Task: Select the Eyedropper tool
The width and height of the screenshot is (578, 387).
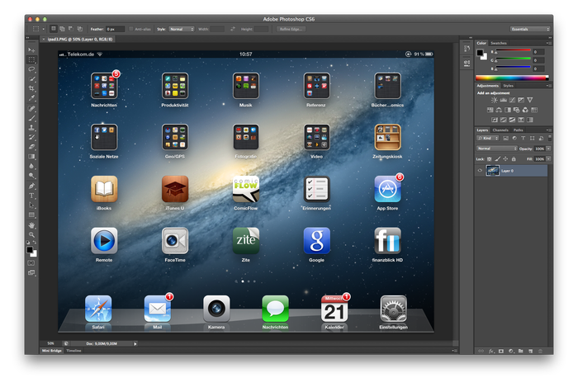Action: [x=32, y=97]
